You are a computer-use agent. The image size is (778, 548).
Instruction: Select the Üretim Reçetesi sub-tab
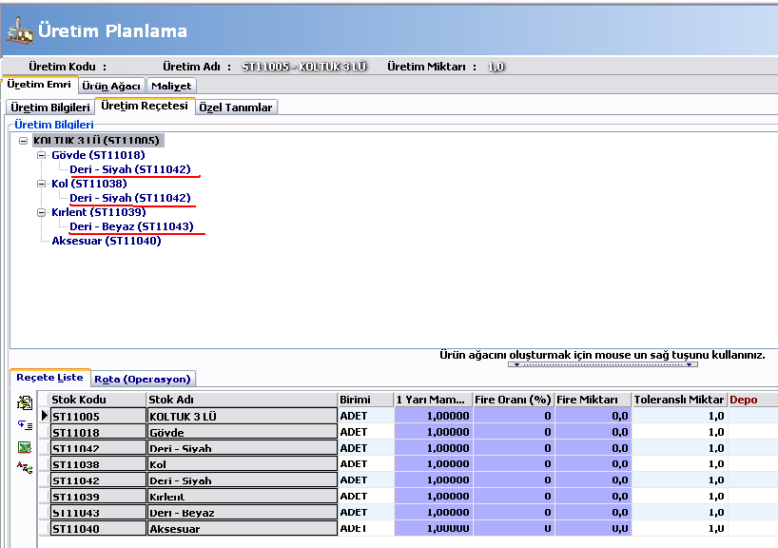(145, 106)
